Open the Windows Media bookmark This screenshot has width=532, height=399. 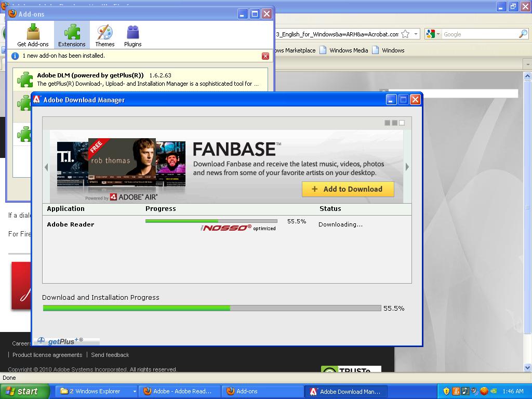(x=344, y=50)
